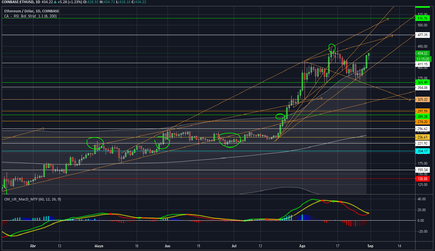Click the white 477.35 price level label
The image size is (435, 251).
tap(422, 35)
